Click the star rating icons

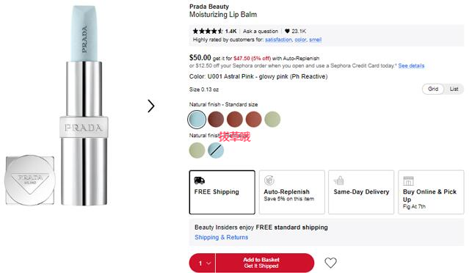tap(208, 31)
